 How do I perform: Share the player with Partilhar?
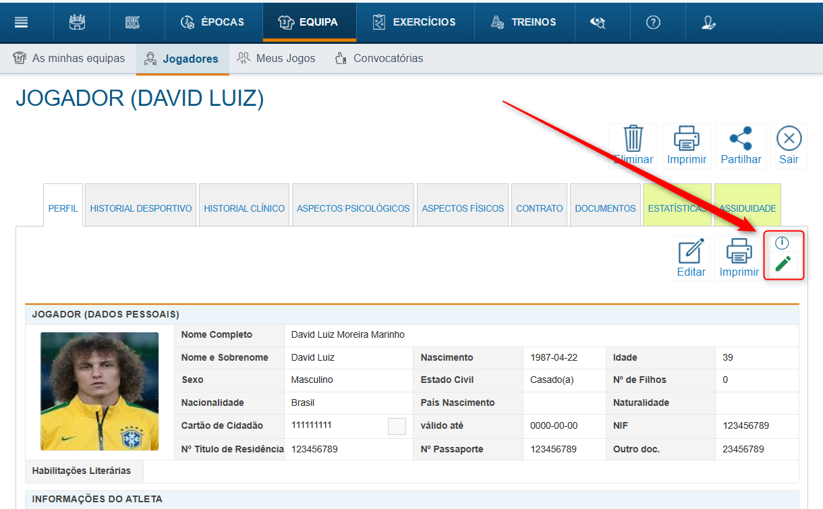[741, 146]
